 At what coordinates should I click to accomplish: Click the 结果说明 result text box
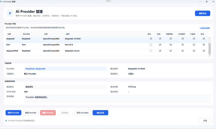coord(117,98)
